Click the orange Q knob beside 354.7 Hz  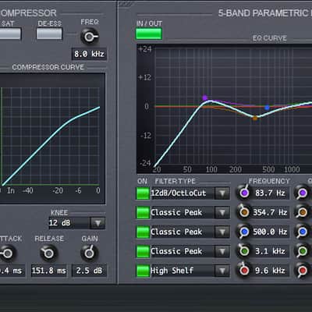point(303,212)
